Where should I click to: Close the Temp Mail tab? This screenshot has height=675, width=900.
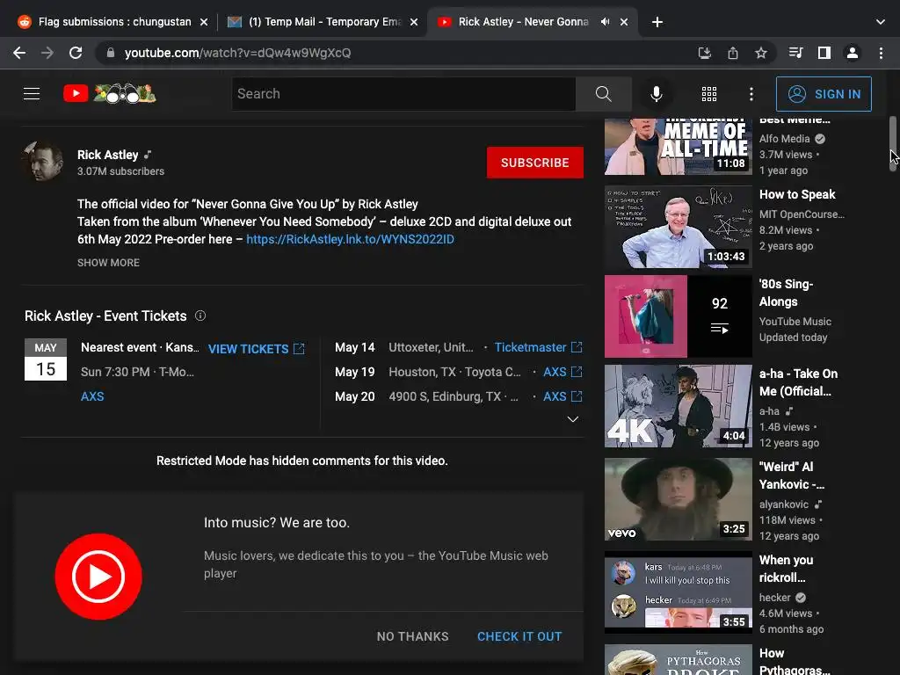click(414, 22)
